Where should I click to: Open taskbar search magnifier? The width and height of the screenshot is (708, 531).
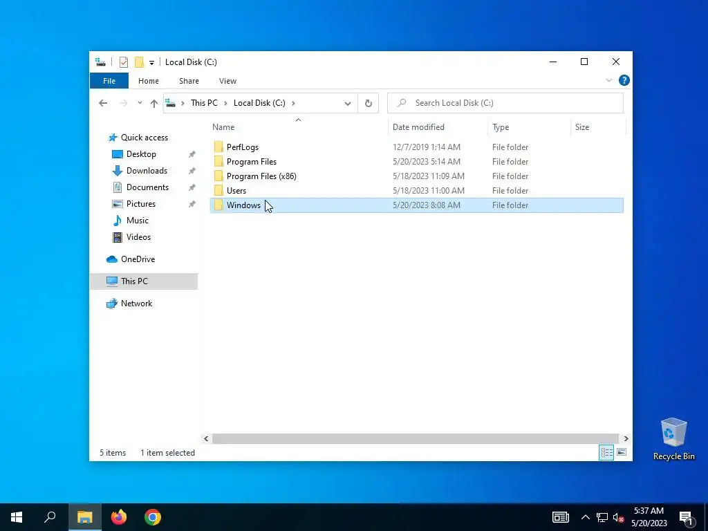(50, 517)
